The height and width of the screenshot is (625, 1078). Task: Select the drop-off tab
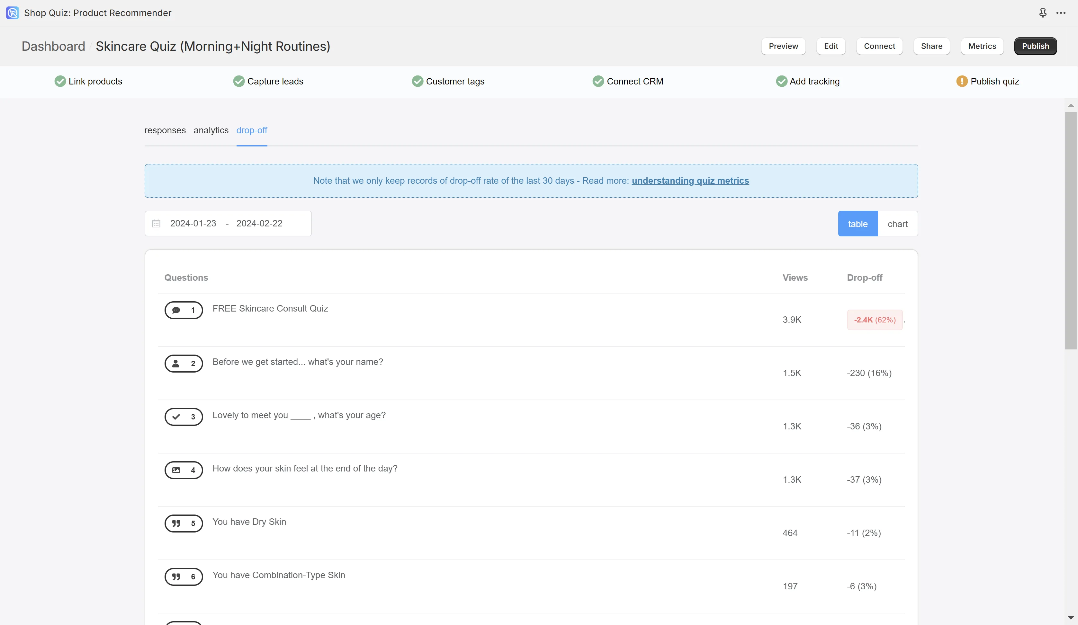coord(252,130)
